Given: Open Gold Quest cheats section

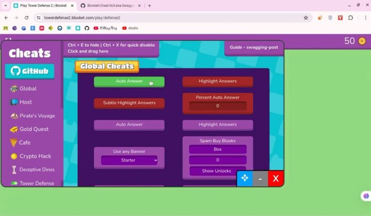Looking at the screenshot, I should [34, 129].
